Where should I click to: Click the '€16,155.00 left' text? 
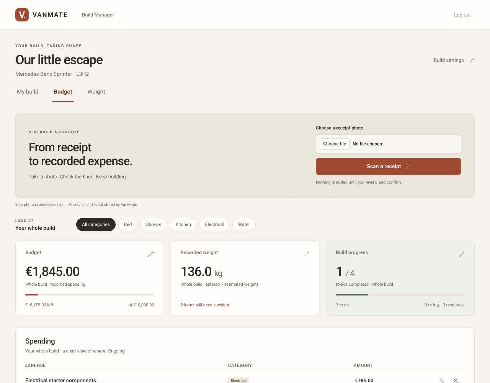click(x=39, y=305)
